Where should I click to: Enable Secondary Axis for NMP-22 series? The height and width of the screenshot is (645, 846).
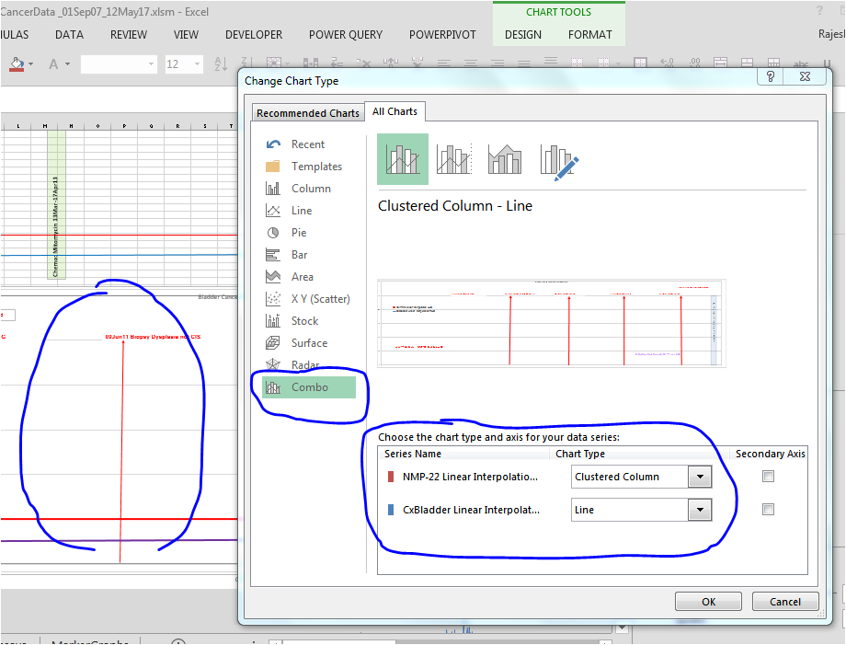pyautogui.click(x=768, y=477)
